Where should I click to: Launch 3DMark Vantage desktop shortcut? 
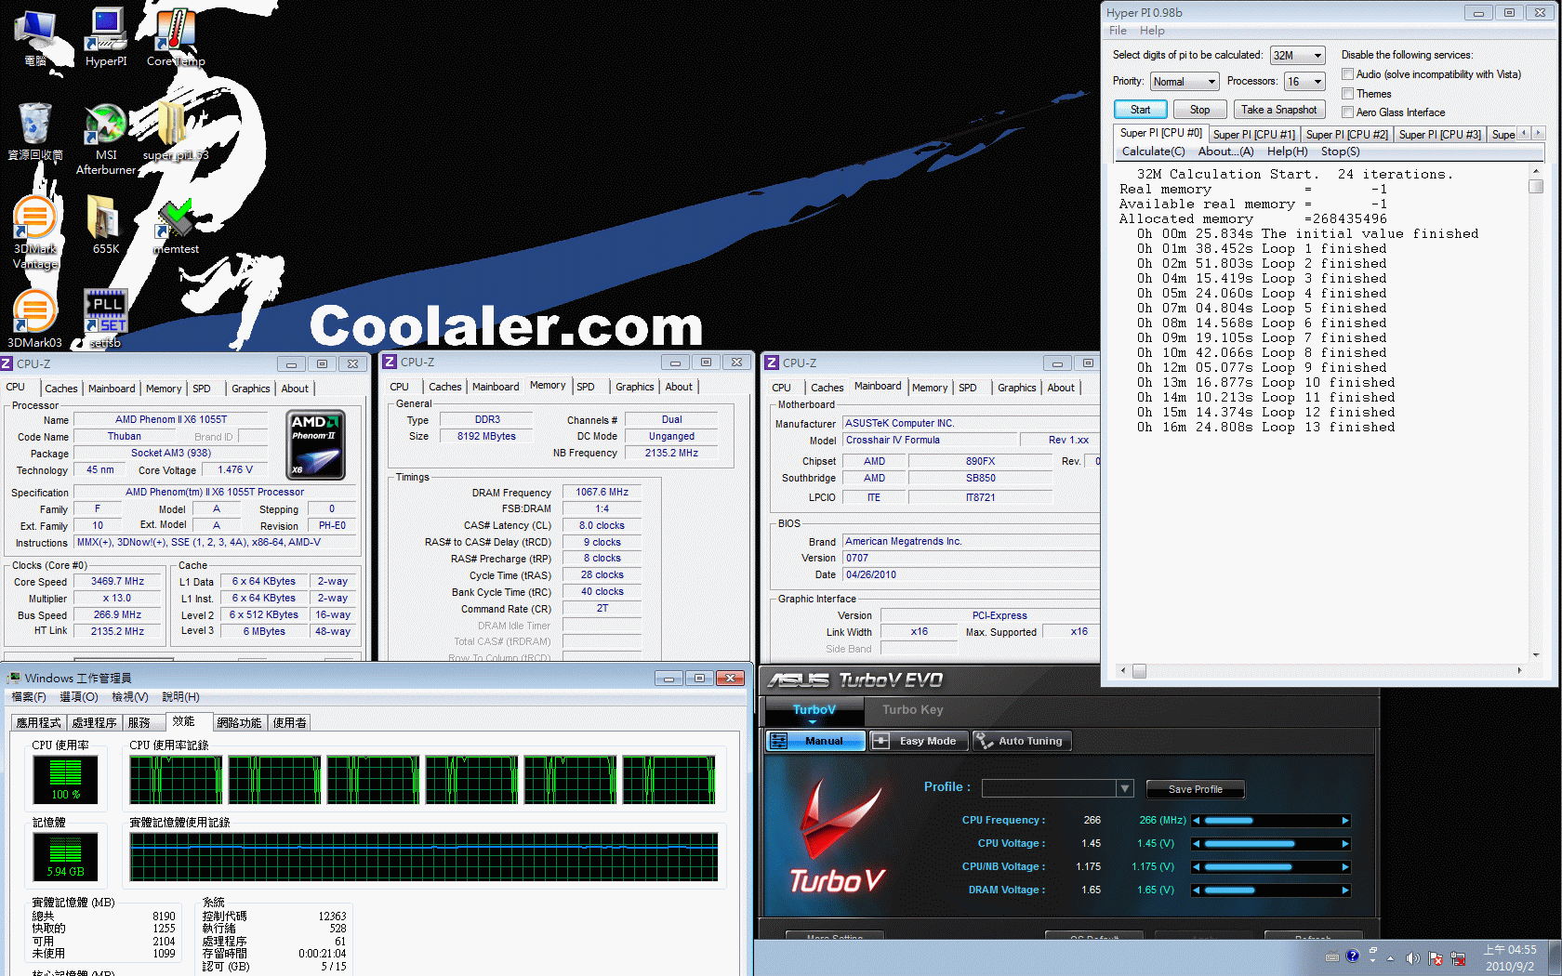(x=35, y=232)
